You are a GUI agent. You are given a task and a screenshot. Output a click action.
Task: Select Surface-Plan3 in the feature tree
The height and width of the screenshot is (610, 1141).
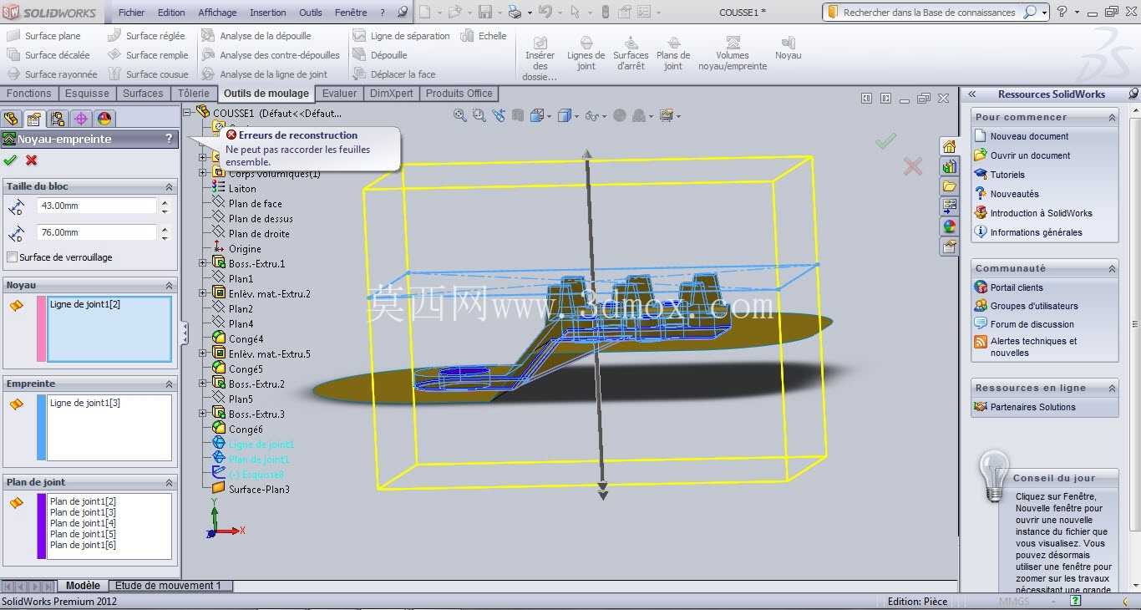(x=259, y=490)
